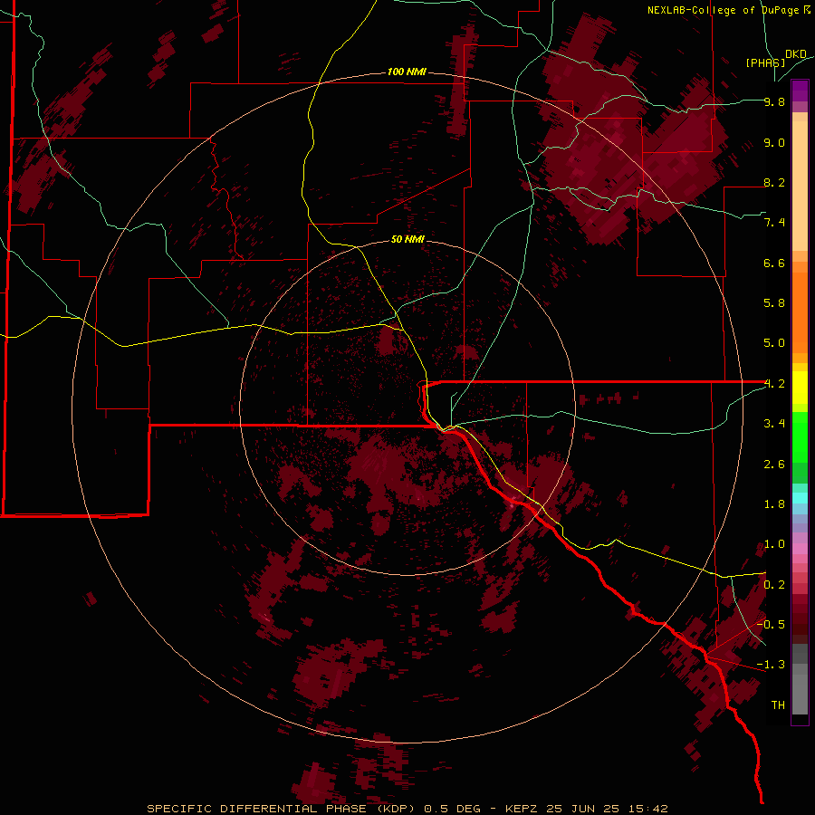Click the 3.4 scale value
815x815 pixels.
pos(774,424)
